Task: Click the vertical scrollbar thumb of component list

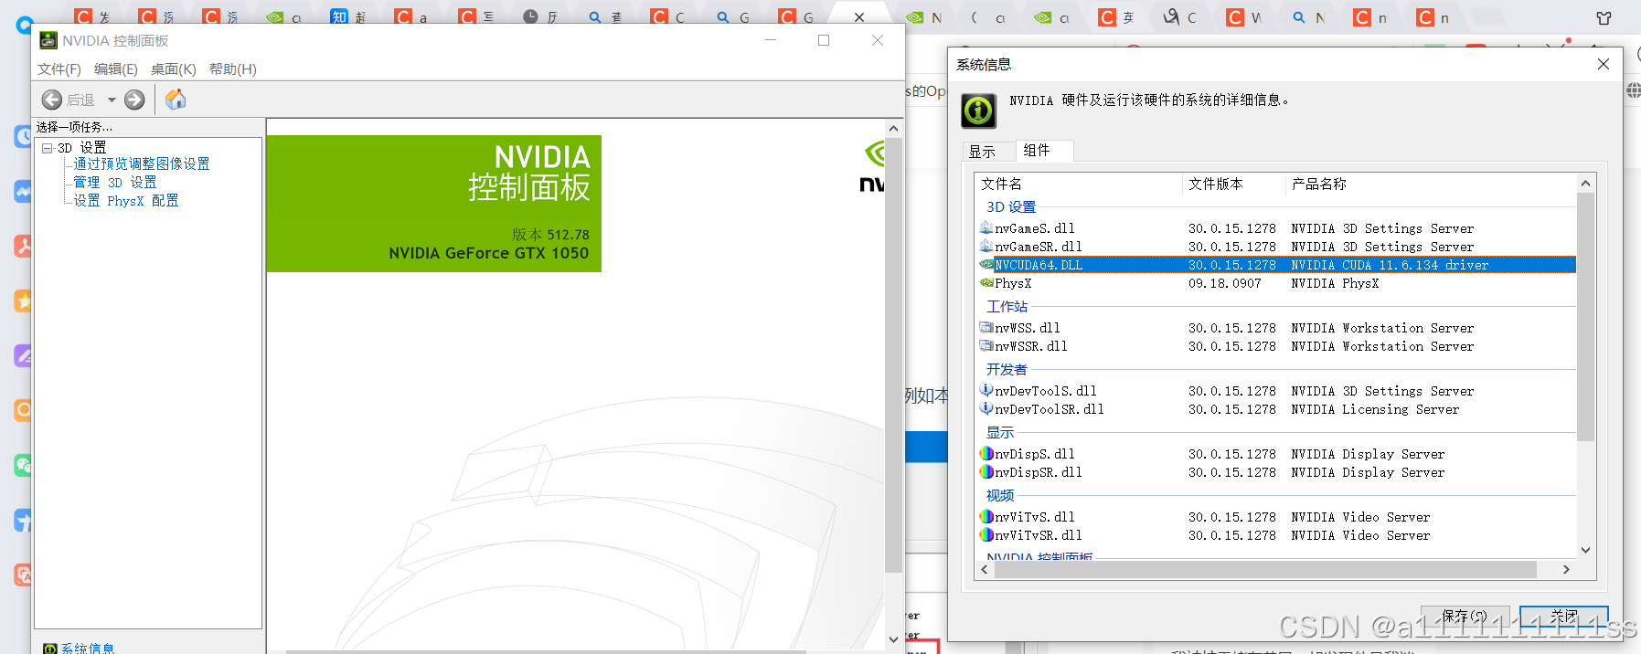Action: (1586, 317)
